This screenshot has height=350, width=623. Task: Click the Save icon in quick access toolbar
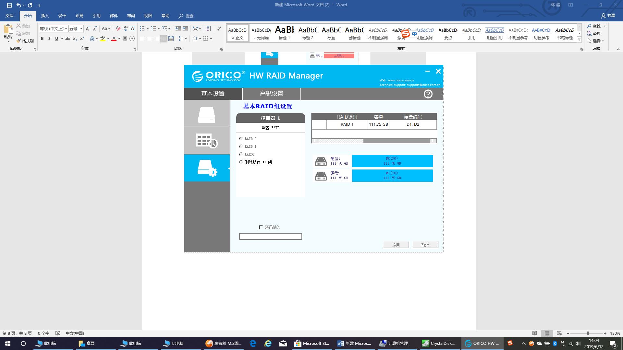[9, 5]
